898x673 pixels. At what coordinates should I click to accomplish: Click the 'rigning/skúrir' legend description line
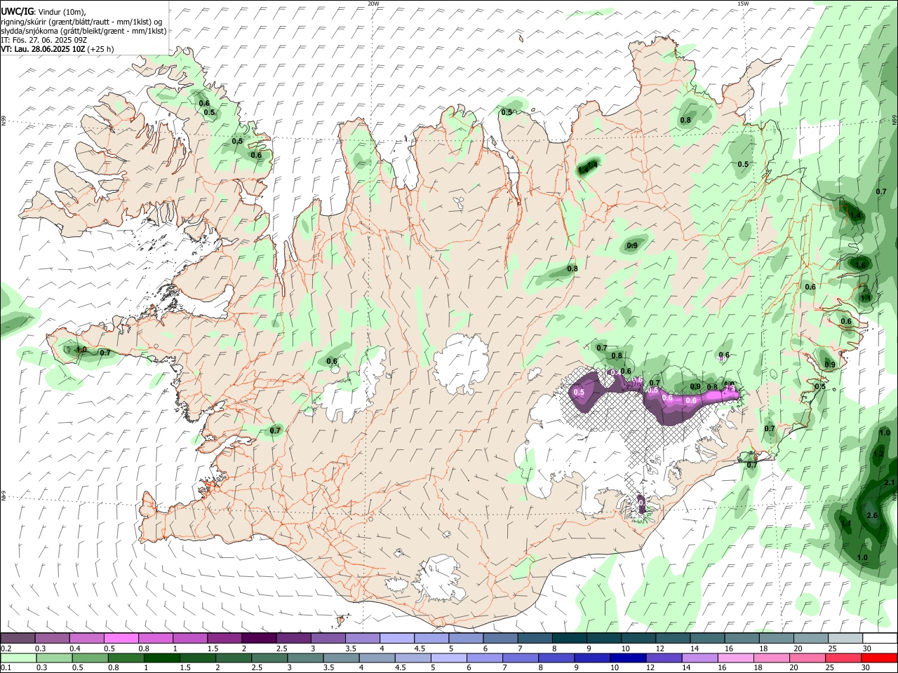(81, 21)
